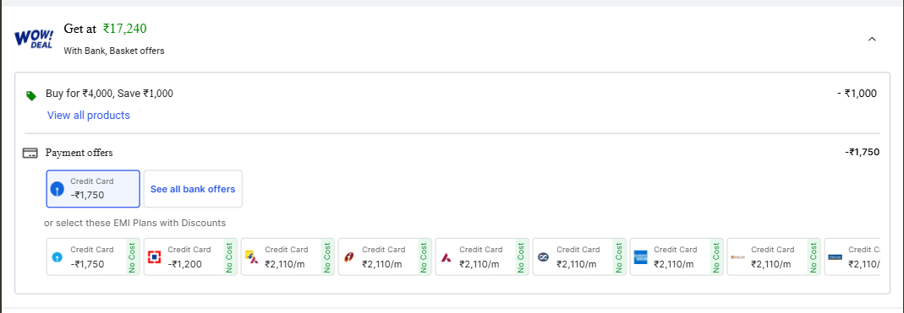Collapse the Wow Deal section with the chevron
This screenshot has height=313, width=904.
(x=872, y=39)
